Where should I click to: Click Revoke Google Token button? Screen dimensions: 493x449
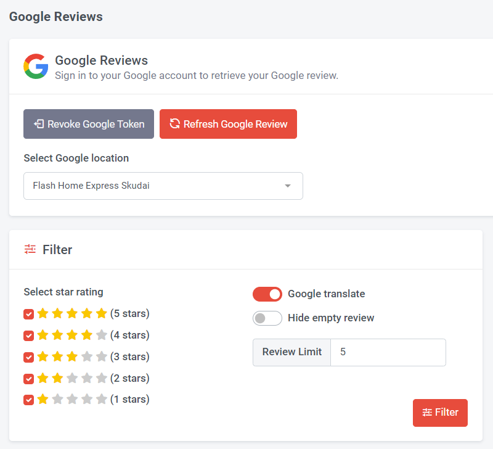(x=89, y=124)
